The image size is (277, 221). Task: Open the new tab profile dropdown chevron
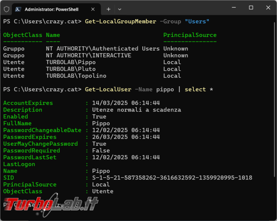pyautogui.click(x=120, y=9)
